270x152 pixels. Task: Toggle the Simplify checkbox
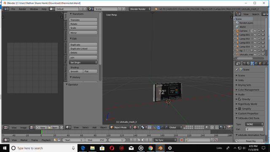click(240, 109)
